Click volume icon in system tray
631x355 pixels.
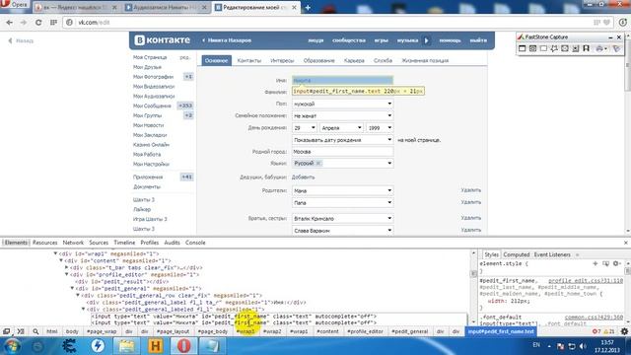pyautogui.click(x=583, y=346)
